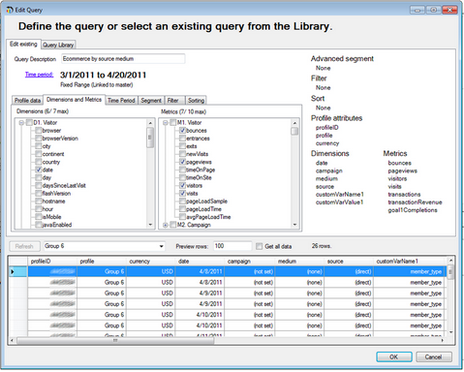
Task: Click the Cancel button
Action: (434, 356)
